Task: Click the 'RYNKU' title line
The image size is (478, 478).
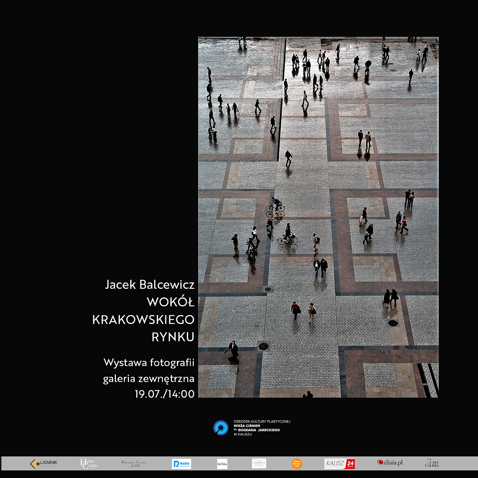Action: click(173, 337)
